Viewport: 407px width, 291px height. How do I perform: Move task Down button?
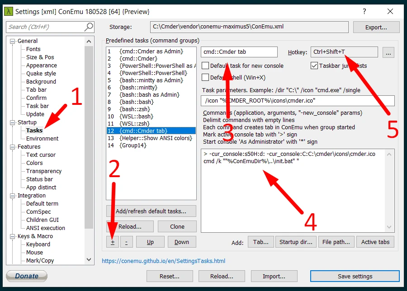(x=182, y=242)
